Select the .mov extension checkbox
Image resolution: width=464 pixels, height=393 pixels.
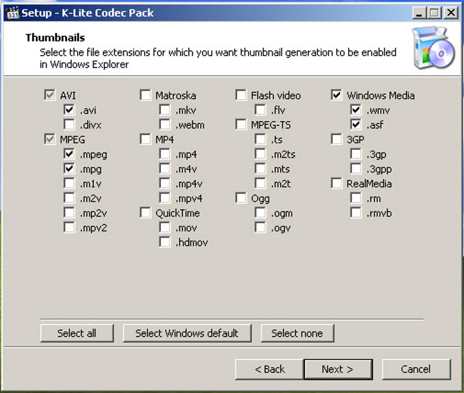[165, 228]
